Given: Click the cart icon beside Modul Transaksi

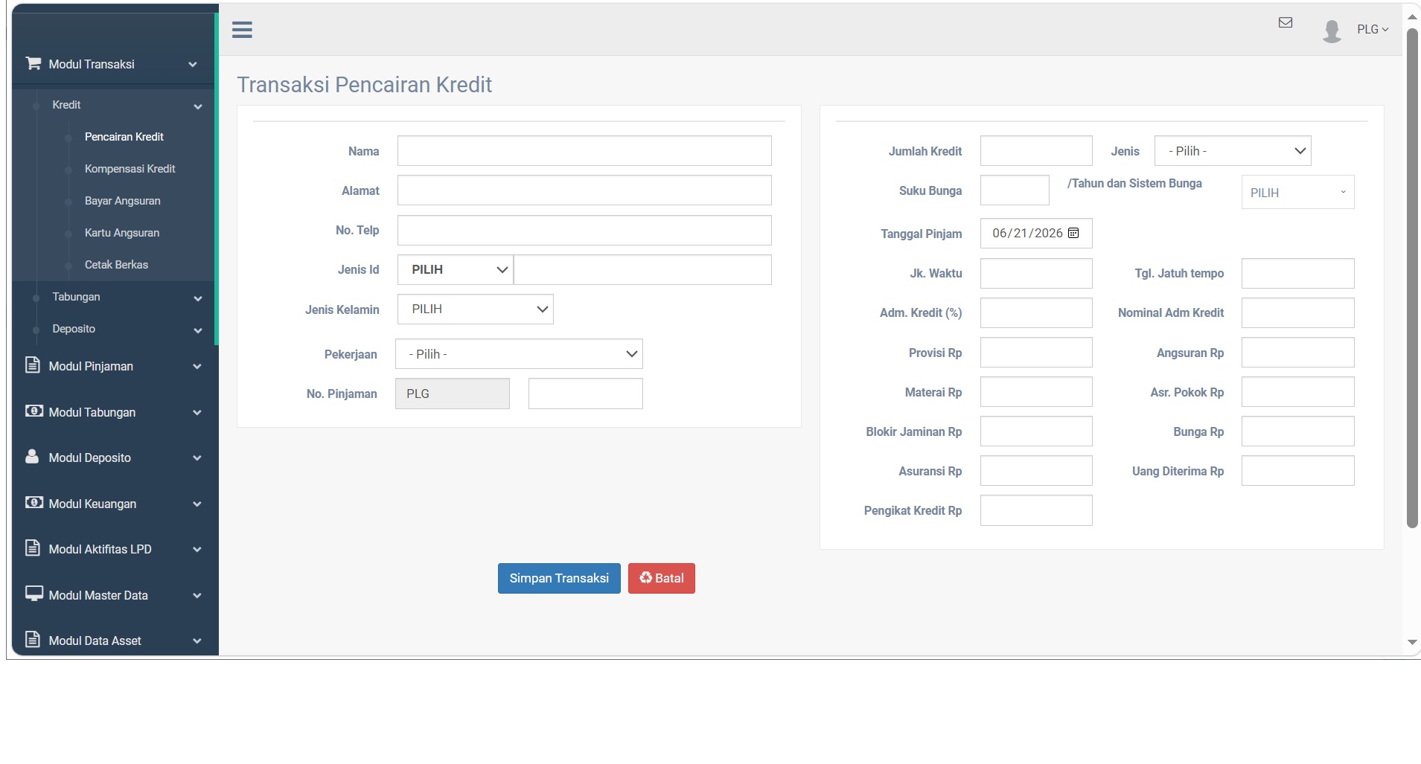Looking at the screenshot, I should pos(33,63).
